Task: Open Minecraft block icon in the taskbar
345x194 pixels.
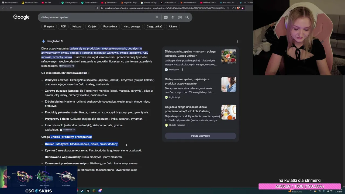Action: [x=94, y=191]
